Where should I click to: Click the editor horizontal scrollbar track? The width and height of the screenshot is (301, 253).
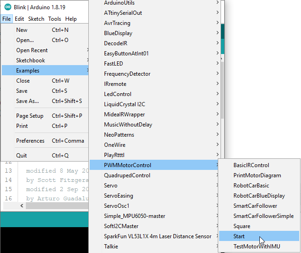click(x=57, y=206)
